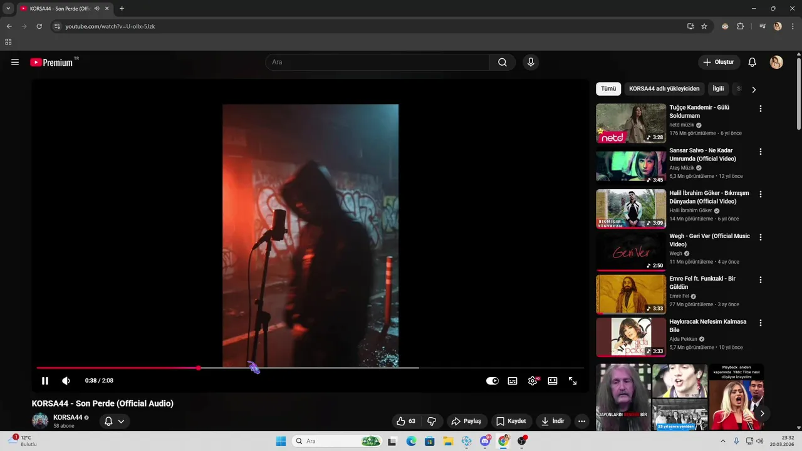Switch to theater mode

(553, 381)
